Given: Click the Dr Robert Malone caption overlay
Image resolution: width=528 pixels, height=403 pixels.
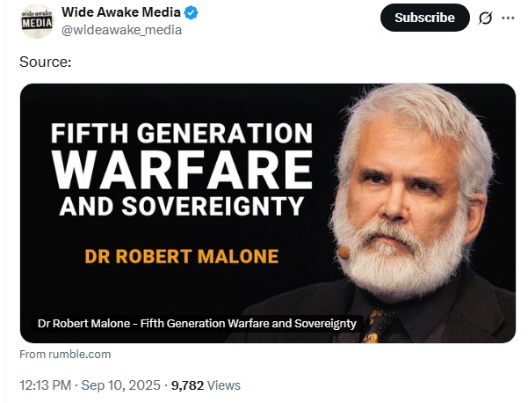Looking at the screenshot, I should coord(196,323).
